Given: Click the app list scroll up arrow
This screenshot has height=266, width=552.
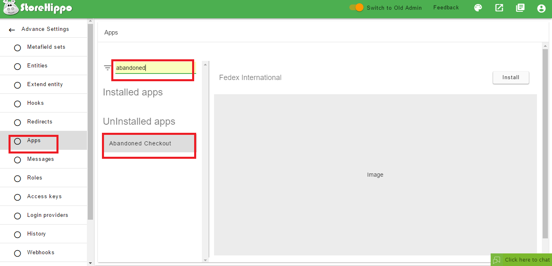Looking at the screenshot, I should [x=205, y=64].
